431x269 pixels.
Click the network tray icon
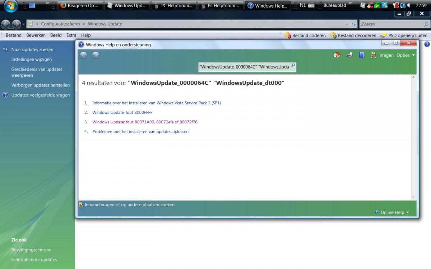pos(403,5)
